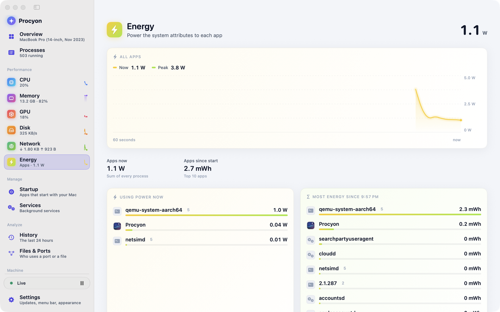Click the energy graph current data point

461,120
